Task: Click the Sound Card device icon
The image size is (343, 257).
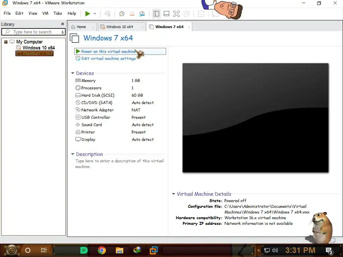Action: pos(78,124)
